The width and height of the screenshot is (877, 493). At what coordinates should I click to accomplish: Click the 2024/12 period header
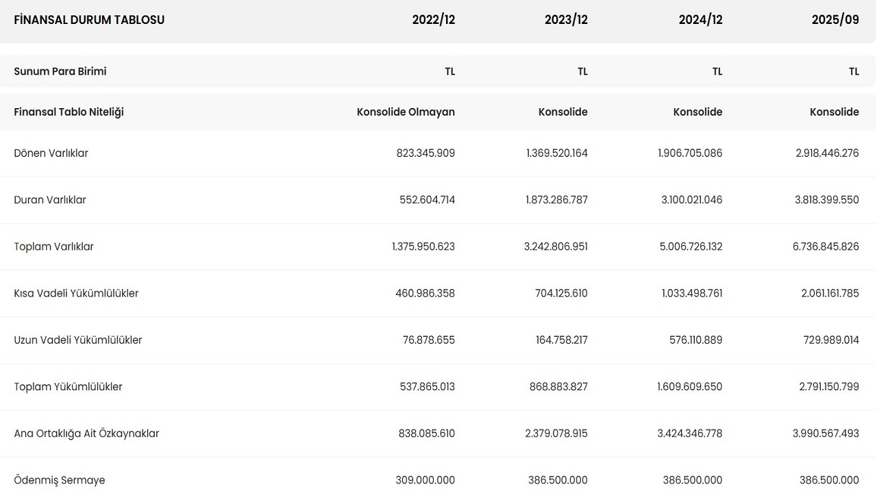(x=700, y=20)
